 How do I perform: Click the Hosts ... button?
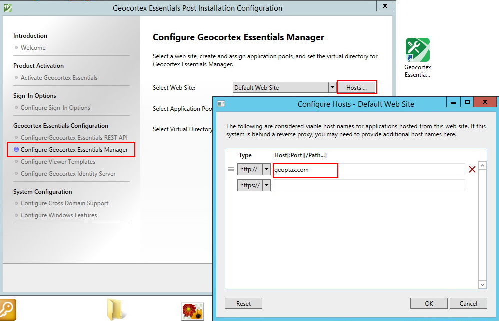tap(357, 87)
